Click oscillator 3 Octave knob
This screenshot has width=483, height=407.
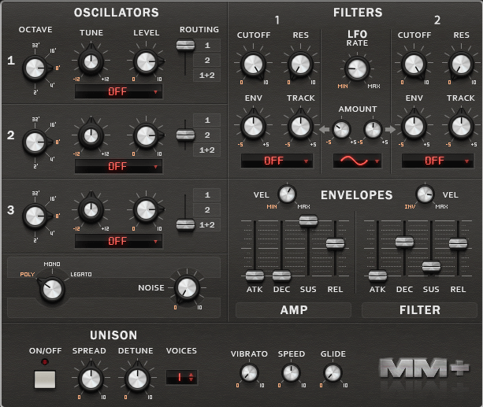pos(35,216)
